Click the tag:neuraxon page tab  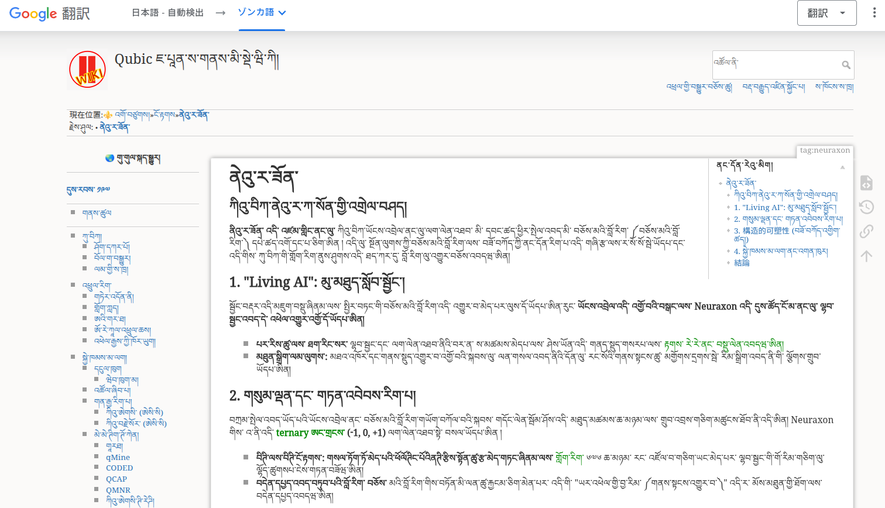pos(825,150)
